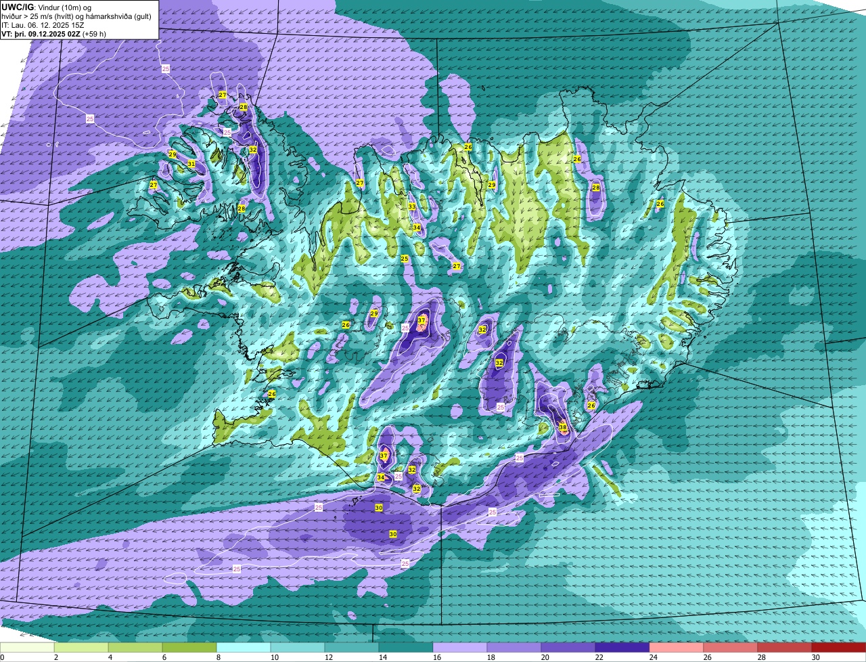Click the 4–6 green scale swatch
This screenshot has width=866, height=662.
135,647
